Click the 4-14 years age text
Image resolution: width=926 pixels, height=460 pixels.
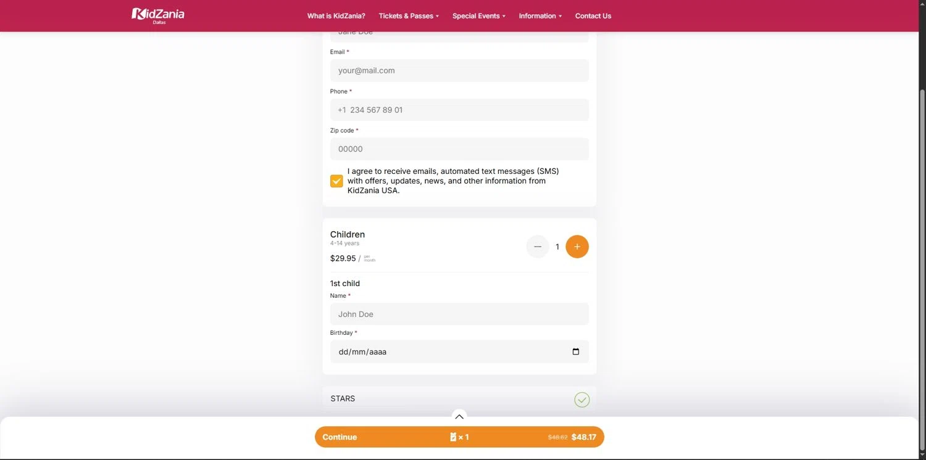click(x=344, y=244)
